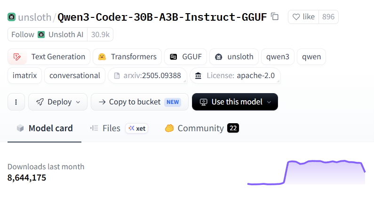374x198 pixels.
Task: Select the Model card tab
Action: click(x=45, y=128)
